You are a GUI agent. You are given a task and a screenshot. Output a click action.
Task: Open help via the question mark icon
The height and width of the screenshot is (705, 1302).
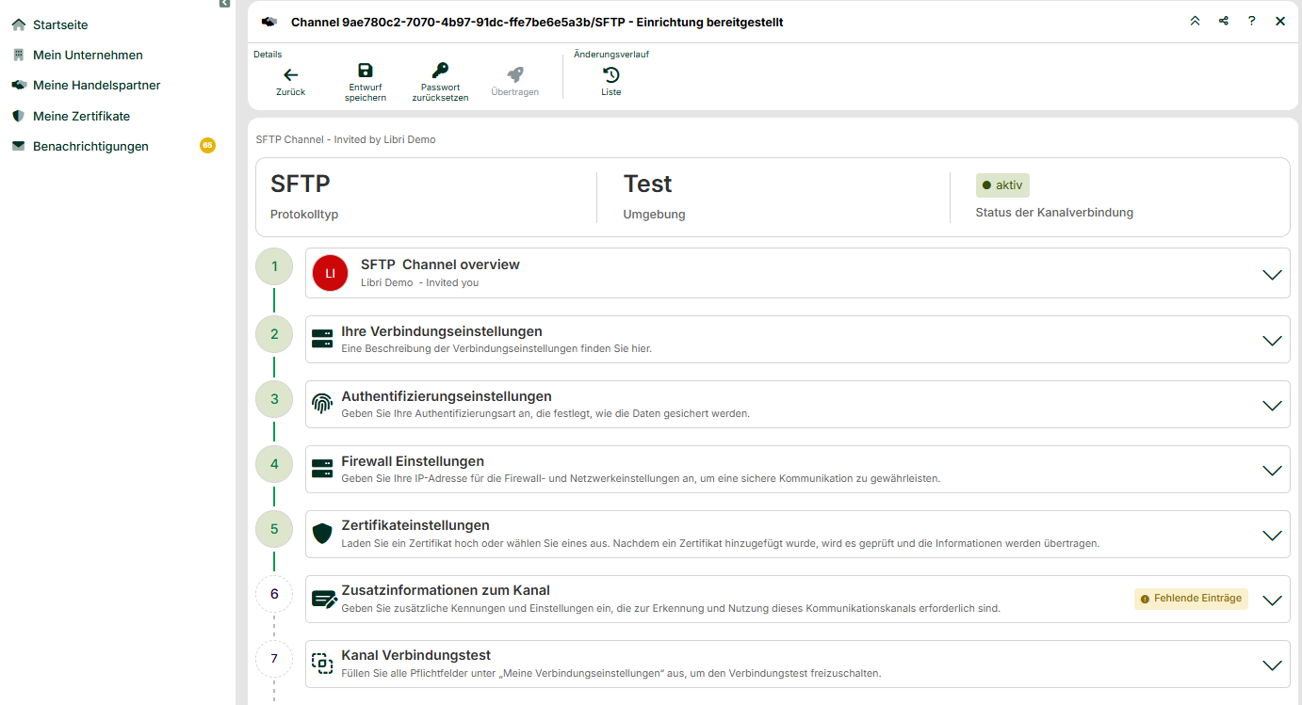pos(1251,21)
